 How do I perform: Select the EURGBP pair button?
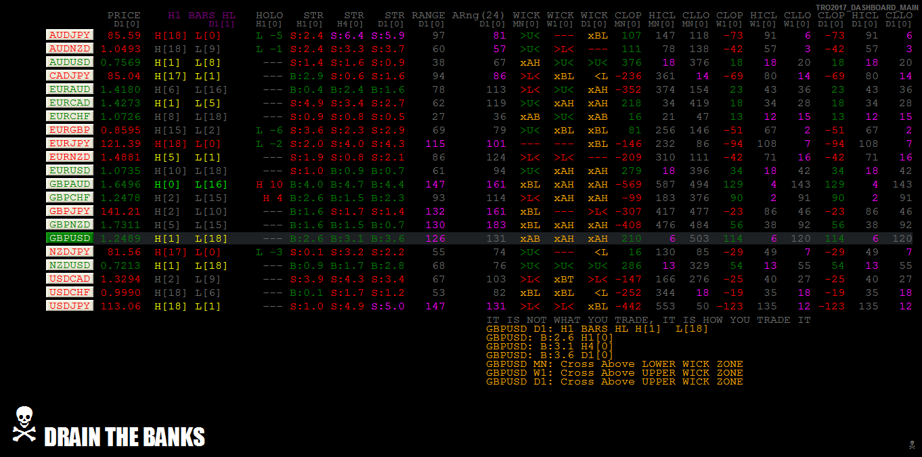[x=69, y=129]
